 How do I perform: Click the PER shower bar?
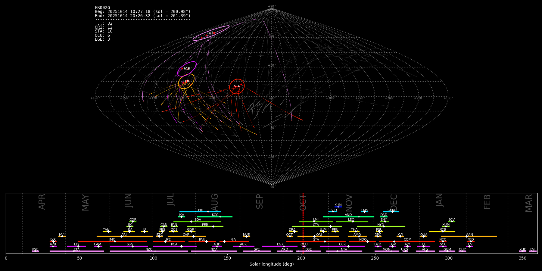[x=205, y=226]
